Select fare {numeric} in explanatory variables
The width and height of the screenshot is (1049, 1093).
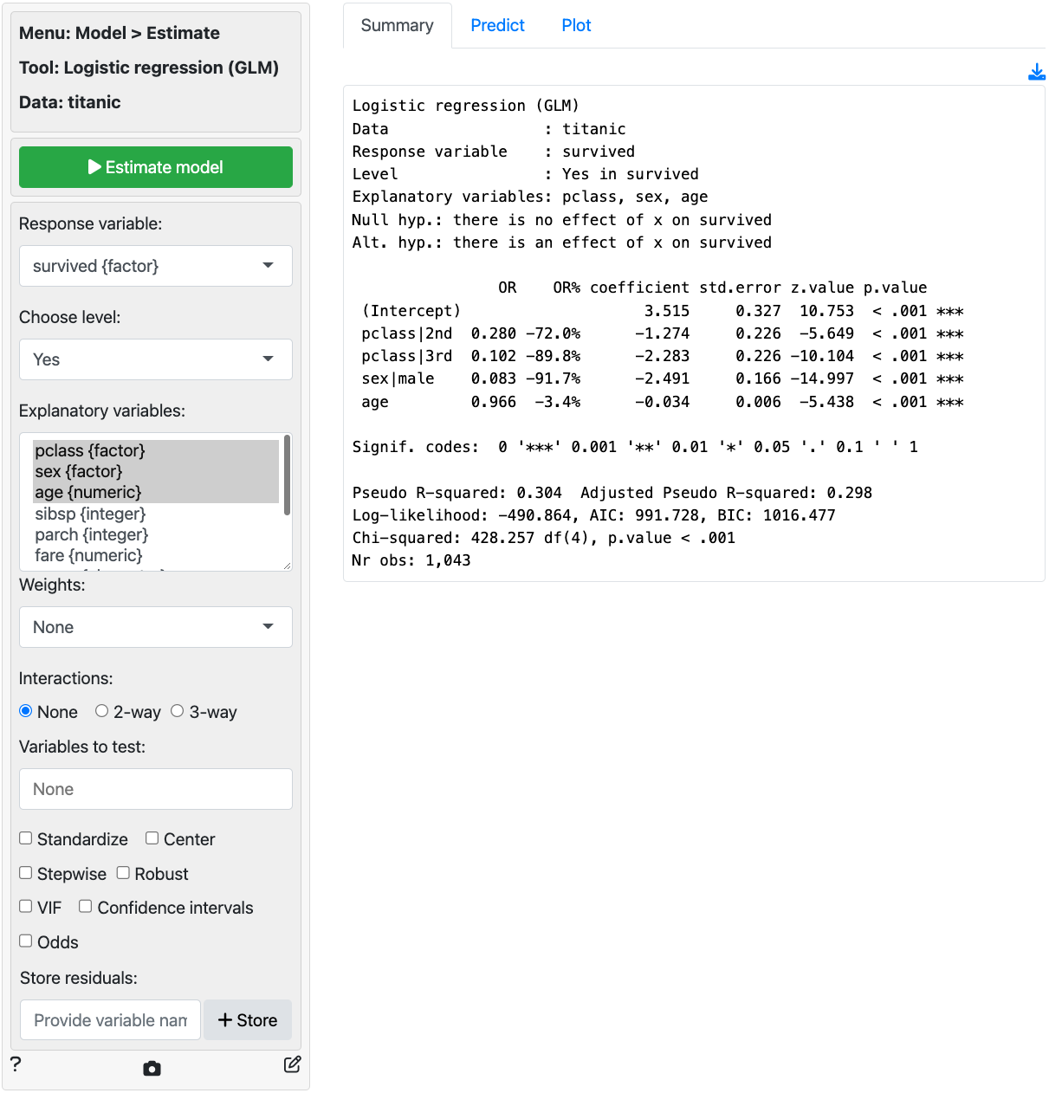pyautogui.click(x=88, y=555)
